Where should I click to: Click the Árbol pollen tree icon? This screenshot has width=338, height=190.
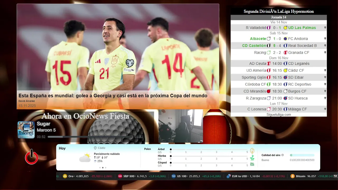pos(252,151)
